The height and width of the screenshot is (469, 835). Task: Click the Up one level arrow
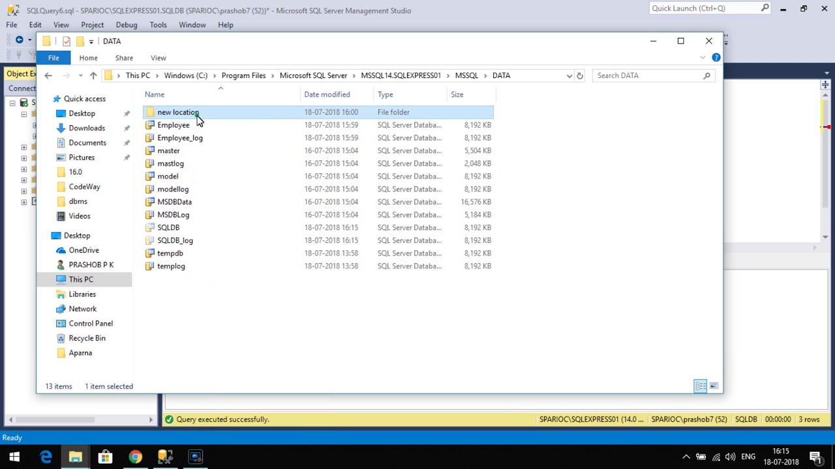pyautogui.click(x=93, y=76)
